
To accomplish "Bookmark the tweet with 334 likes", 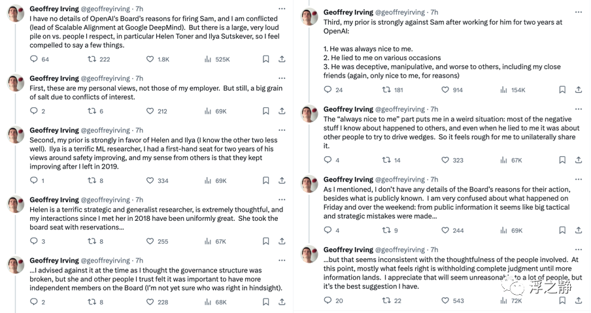I will [265, 180].
